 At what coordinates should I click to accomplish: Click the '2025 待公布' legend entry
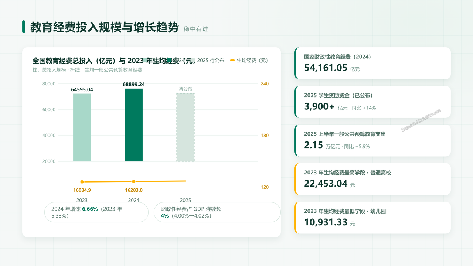click(x=207, y=61)
